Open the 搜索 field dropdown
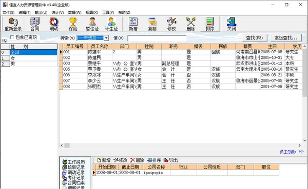308x189 pixels. 106,38
